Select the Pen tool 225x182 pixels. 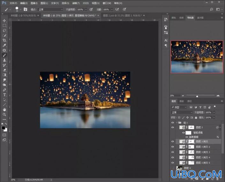pos(4,90)
